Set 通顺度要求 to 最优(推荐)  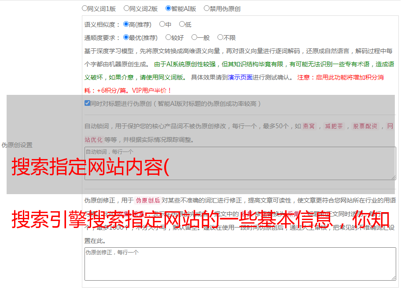126,37
